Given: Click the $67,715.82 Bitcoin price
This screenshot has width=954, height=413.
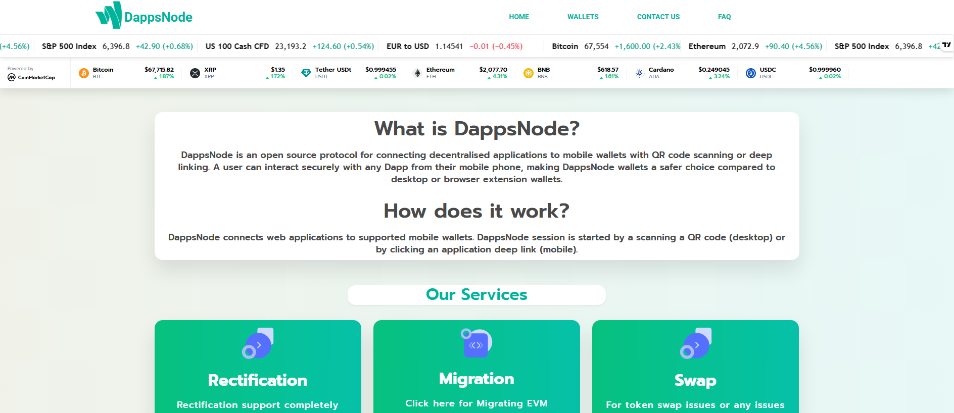Looking at the screenshot, I should pyautogui.click(x=159, y=70).
